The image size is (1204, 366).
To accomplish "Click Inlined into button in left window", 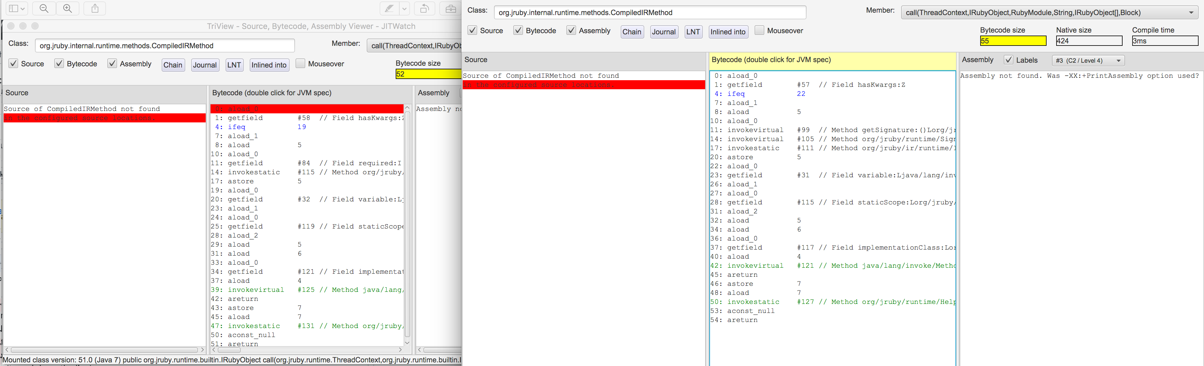I will [269, 65].
